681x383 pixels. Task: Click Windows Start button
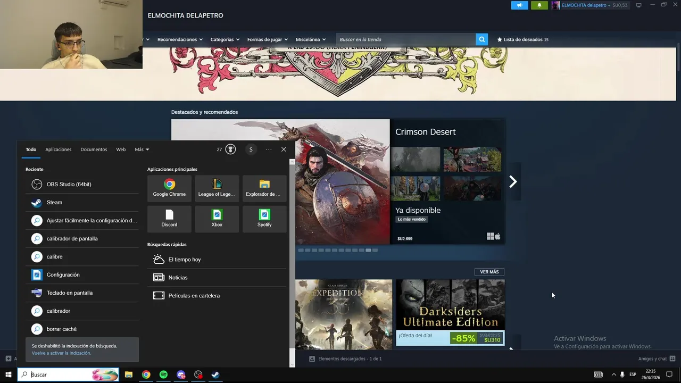9,374
